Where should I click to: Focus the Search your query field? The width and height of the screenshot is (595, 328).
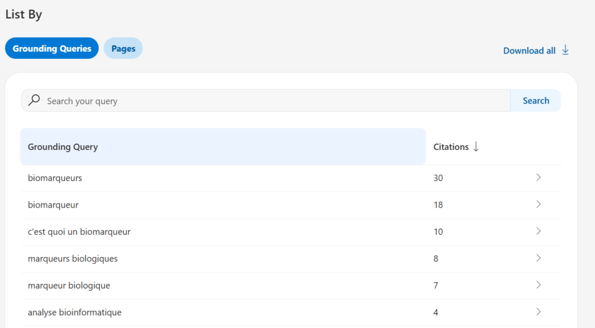pos(266,101)
